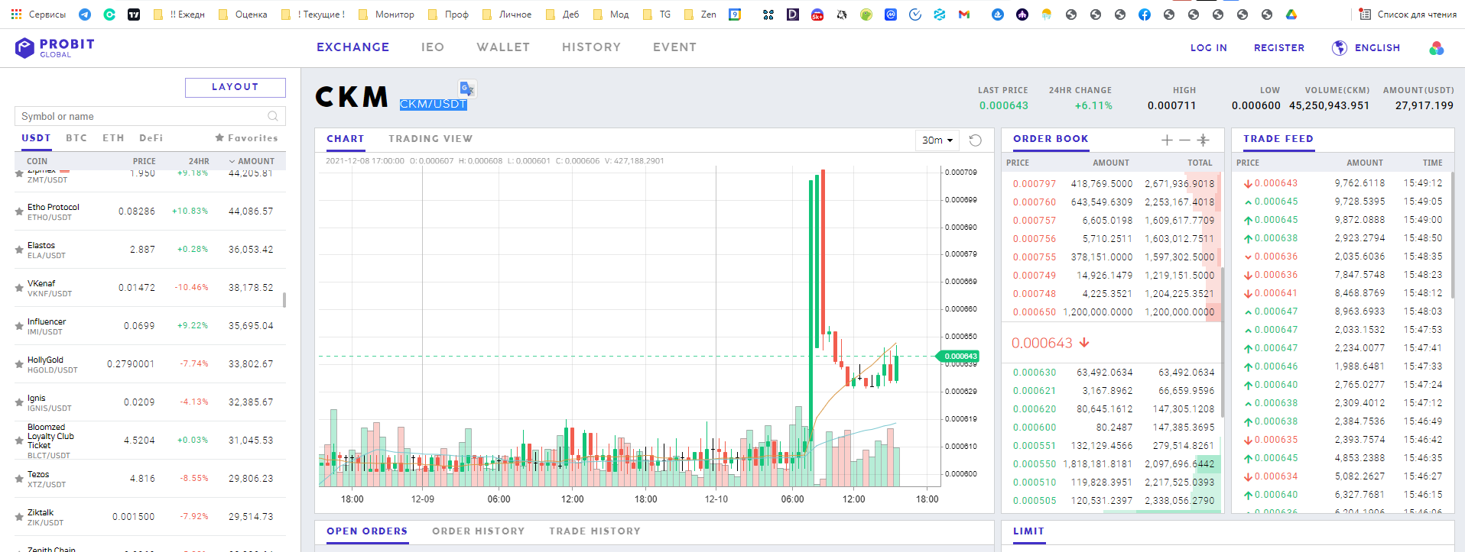This screenshot has height=552, width=1465.
Task: Favorite the Ignis star
Action: click(x=19, y=402)
